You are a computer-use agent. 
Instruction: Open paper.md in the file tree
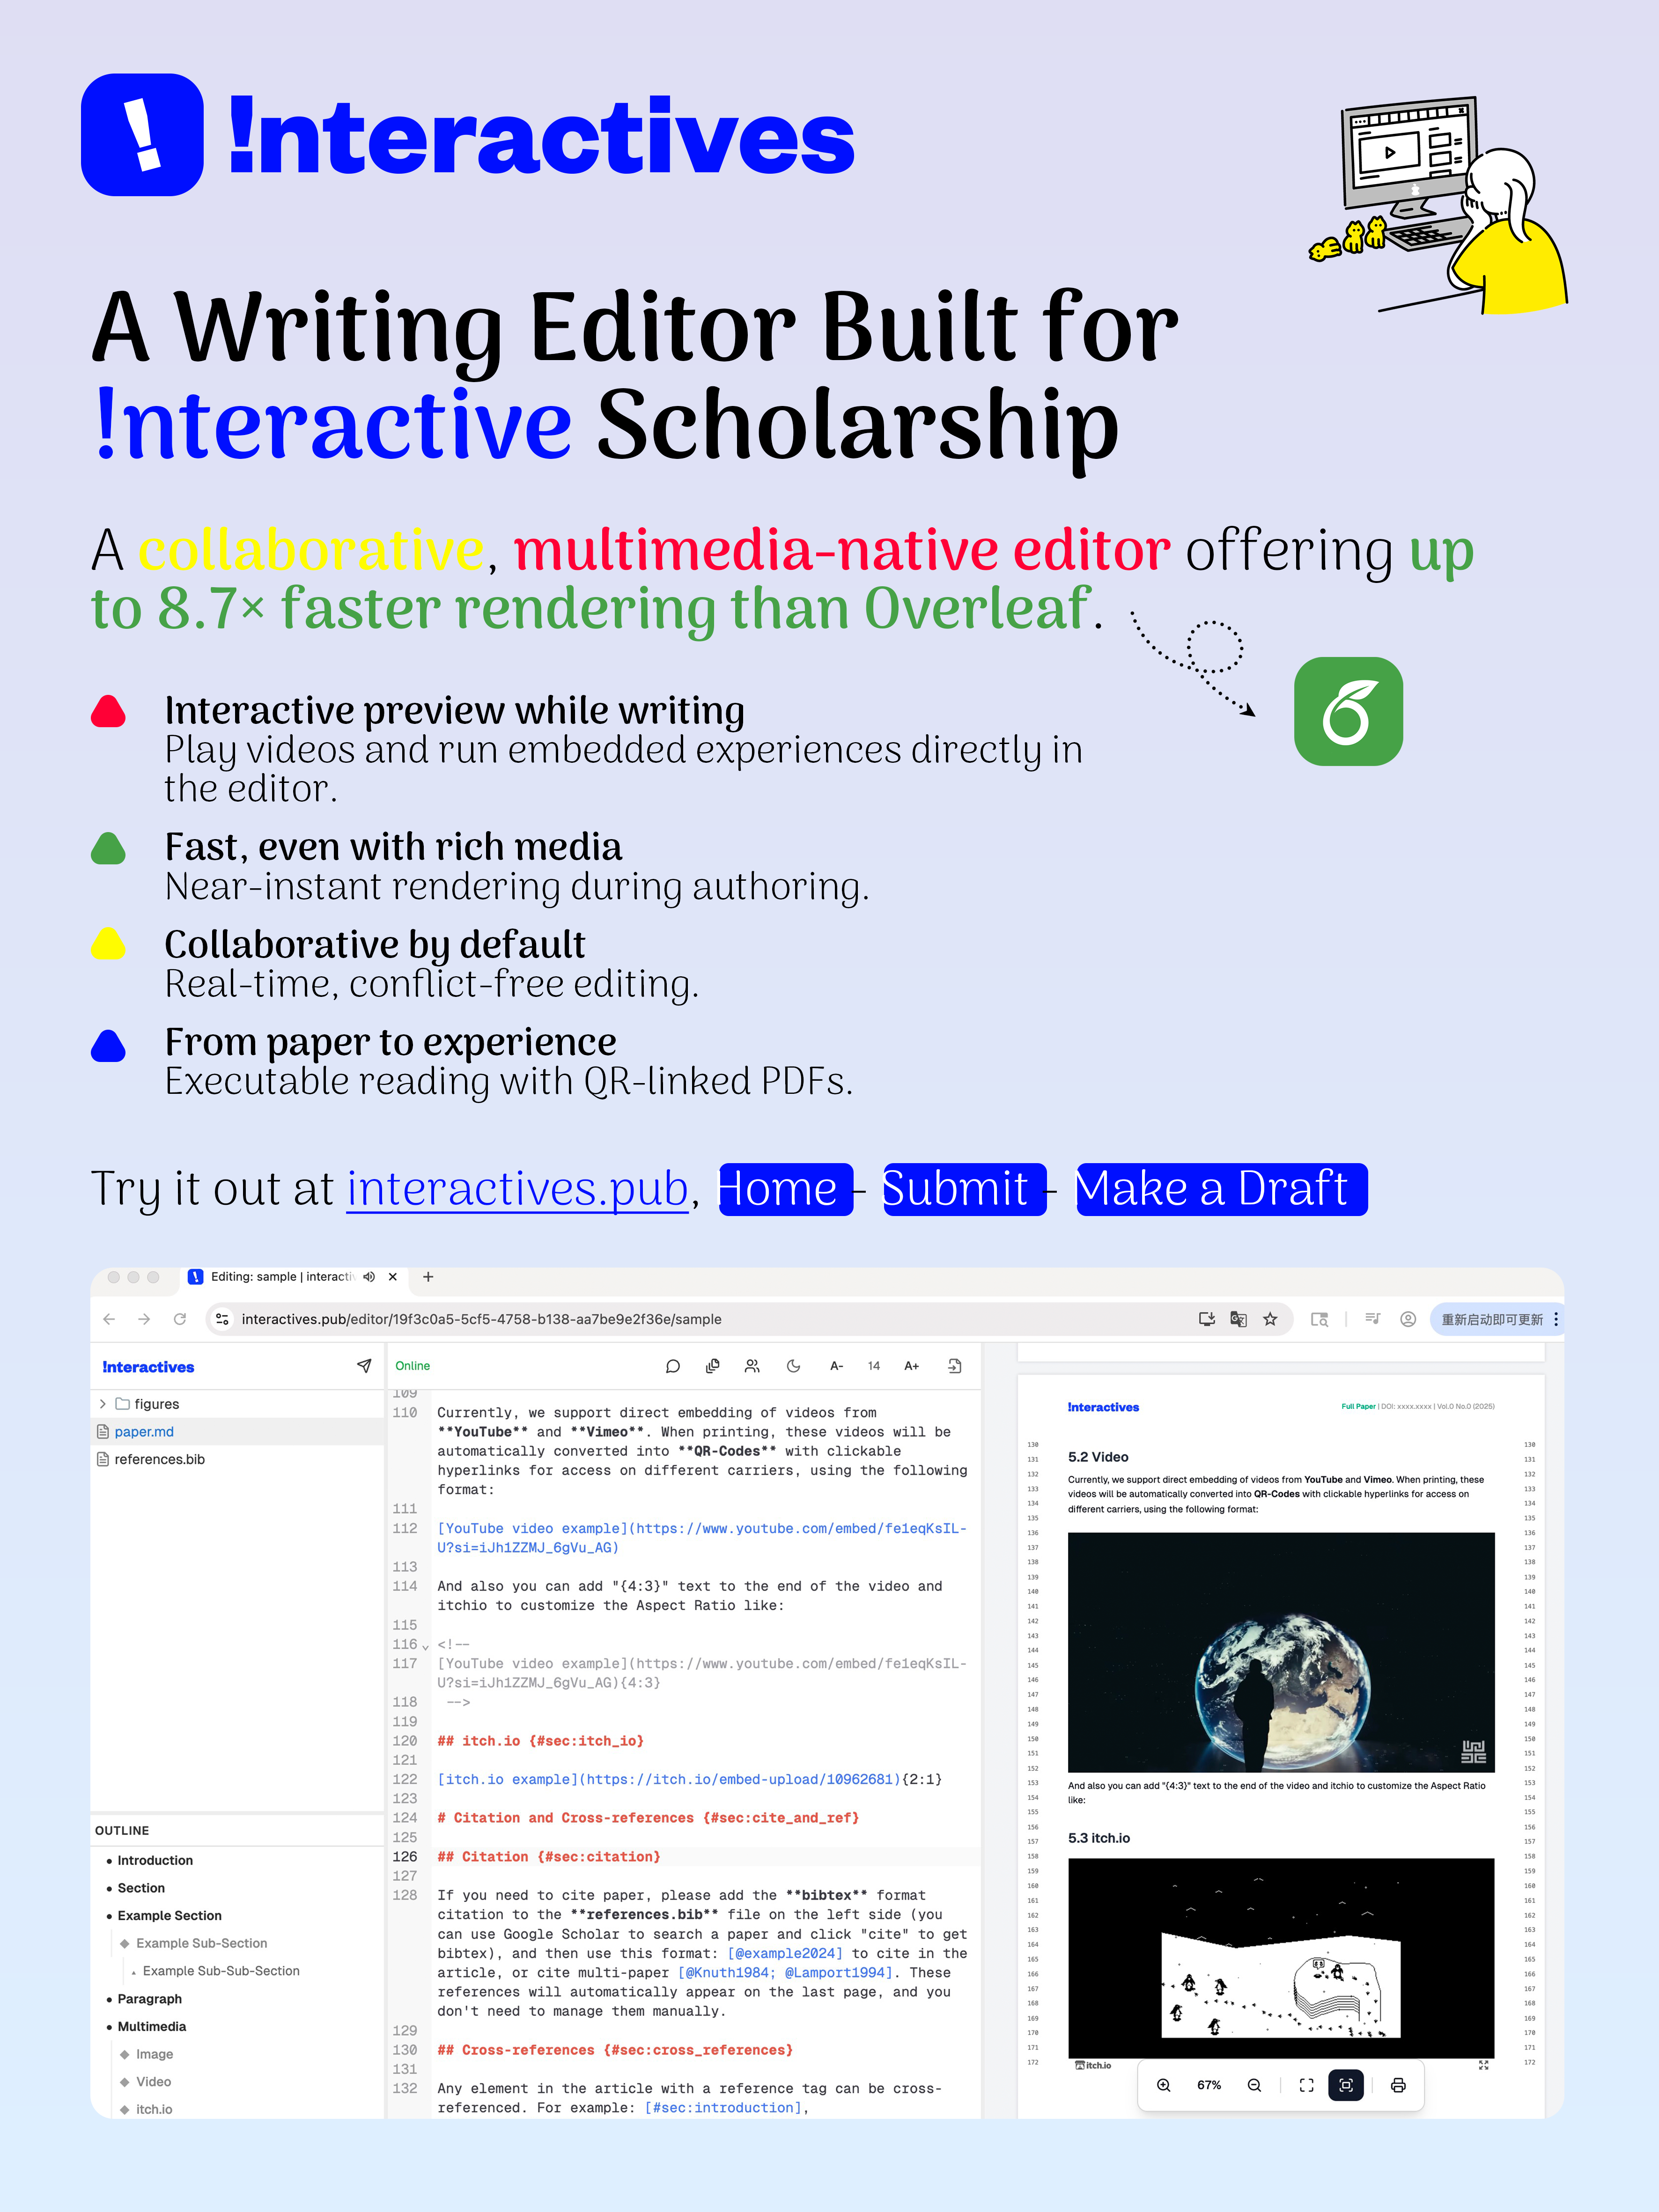tap(144, 1432)
